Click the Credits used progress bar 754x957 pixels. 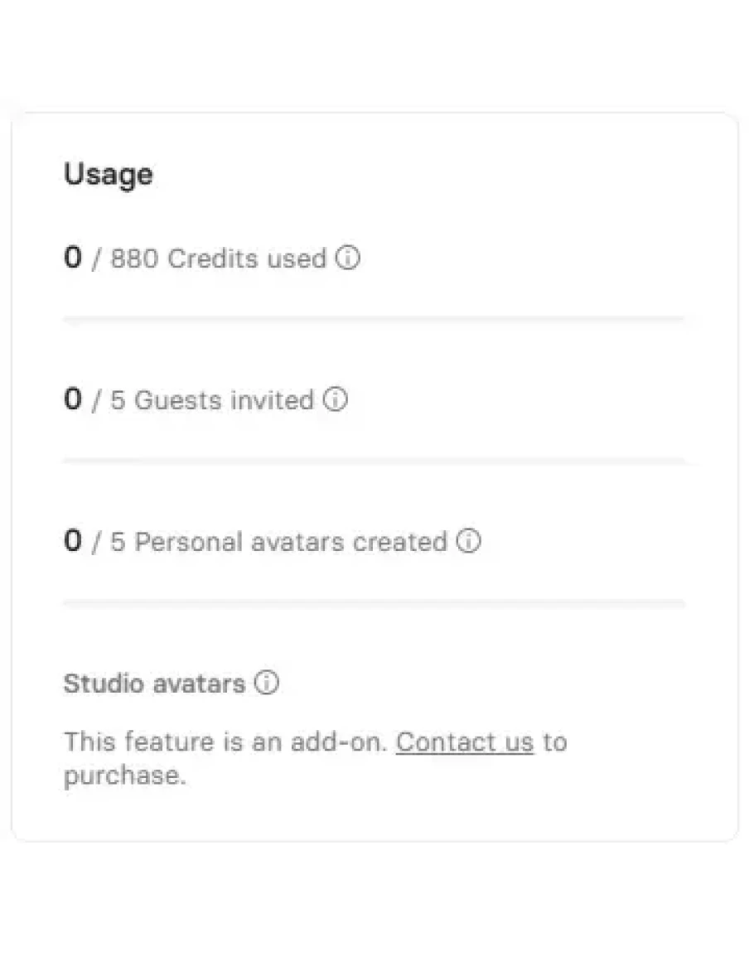click(374, 319)
